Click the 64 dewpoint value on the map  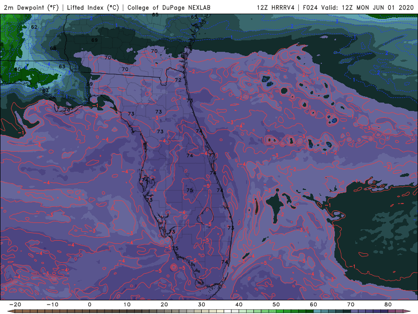pos(45,91)
